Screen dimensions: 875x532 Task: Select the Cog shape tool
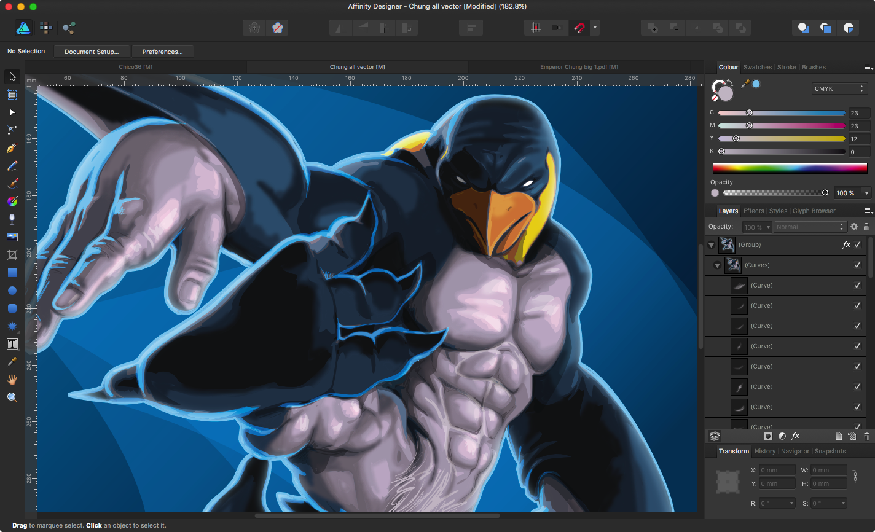point(12,326)
